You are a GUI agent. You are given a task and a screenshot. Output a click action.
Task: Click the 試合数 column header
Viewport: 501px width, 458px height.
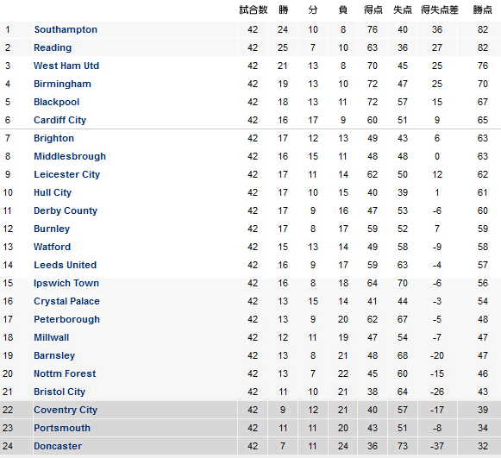tap(253, 9)
